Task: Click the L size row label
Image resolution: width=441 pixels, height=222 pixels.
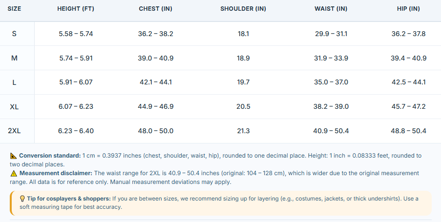Action: click(x=14, y=82)
